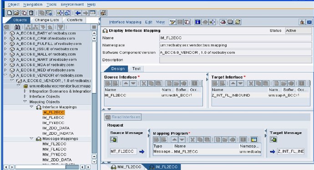The image size is (314, 170).
Task: Click the binoculars Find icon in Objects panel
Action: pyautogui.click(x=17, y=27)
